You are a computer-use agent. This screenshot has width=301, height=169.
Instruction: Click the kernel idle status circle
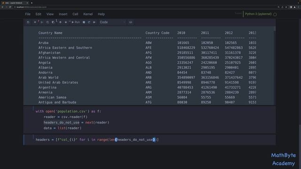tap(275, 15)
